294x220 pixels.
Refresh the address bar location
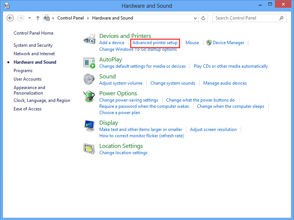[x=203, y=18]
